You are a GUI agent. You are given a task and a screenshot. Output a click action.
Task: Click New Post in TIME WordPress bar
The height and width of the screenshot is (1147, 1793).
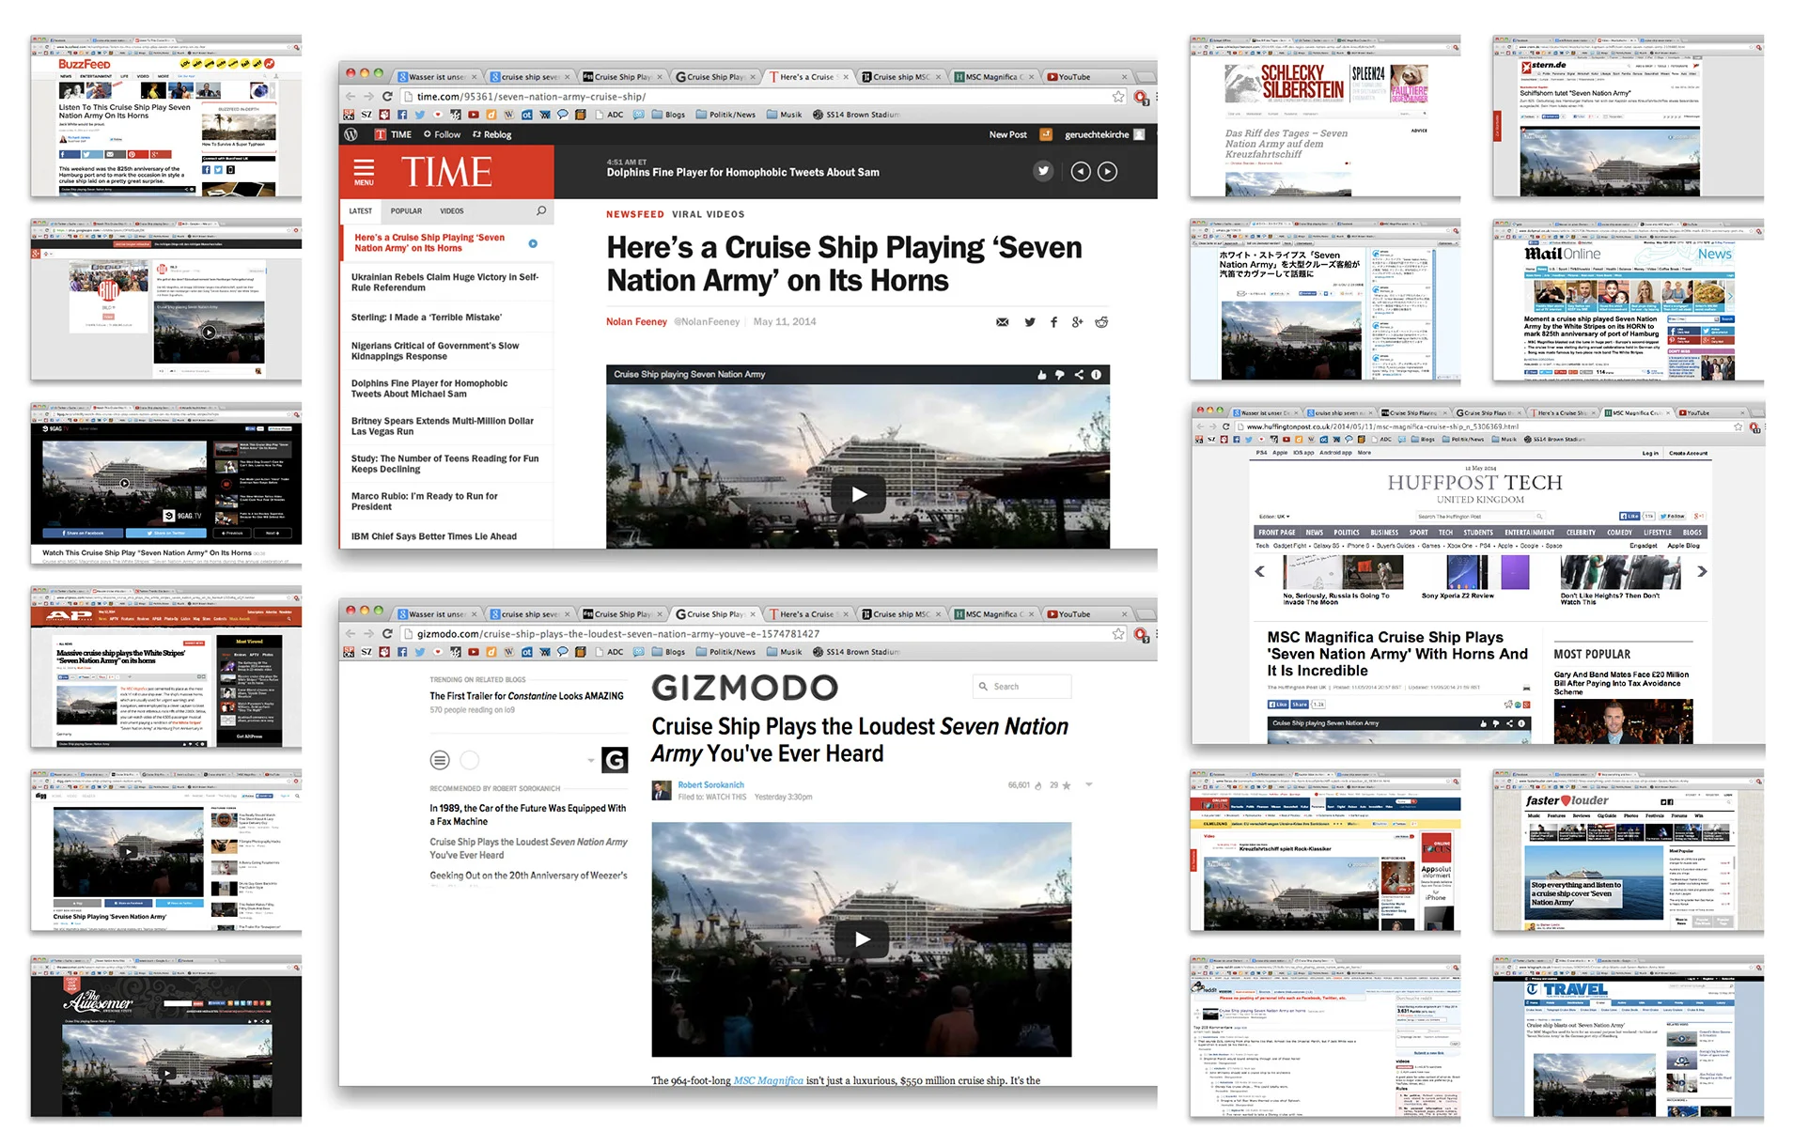1007,134
